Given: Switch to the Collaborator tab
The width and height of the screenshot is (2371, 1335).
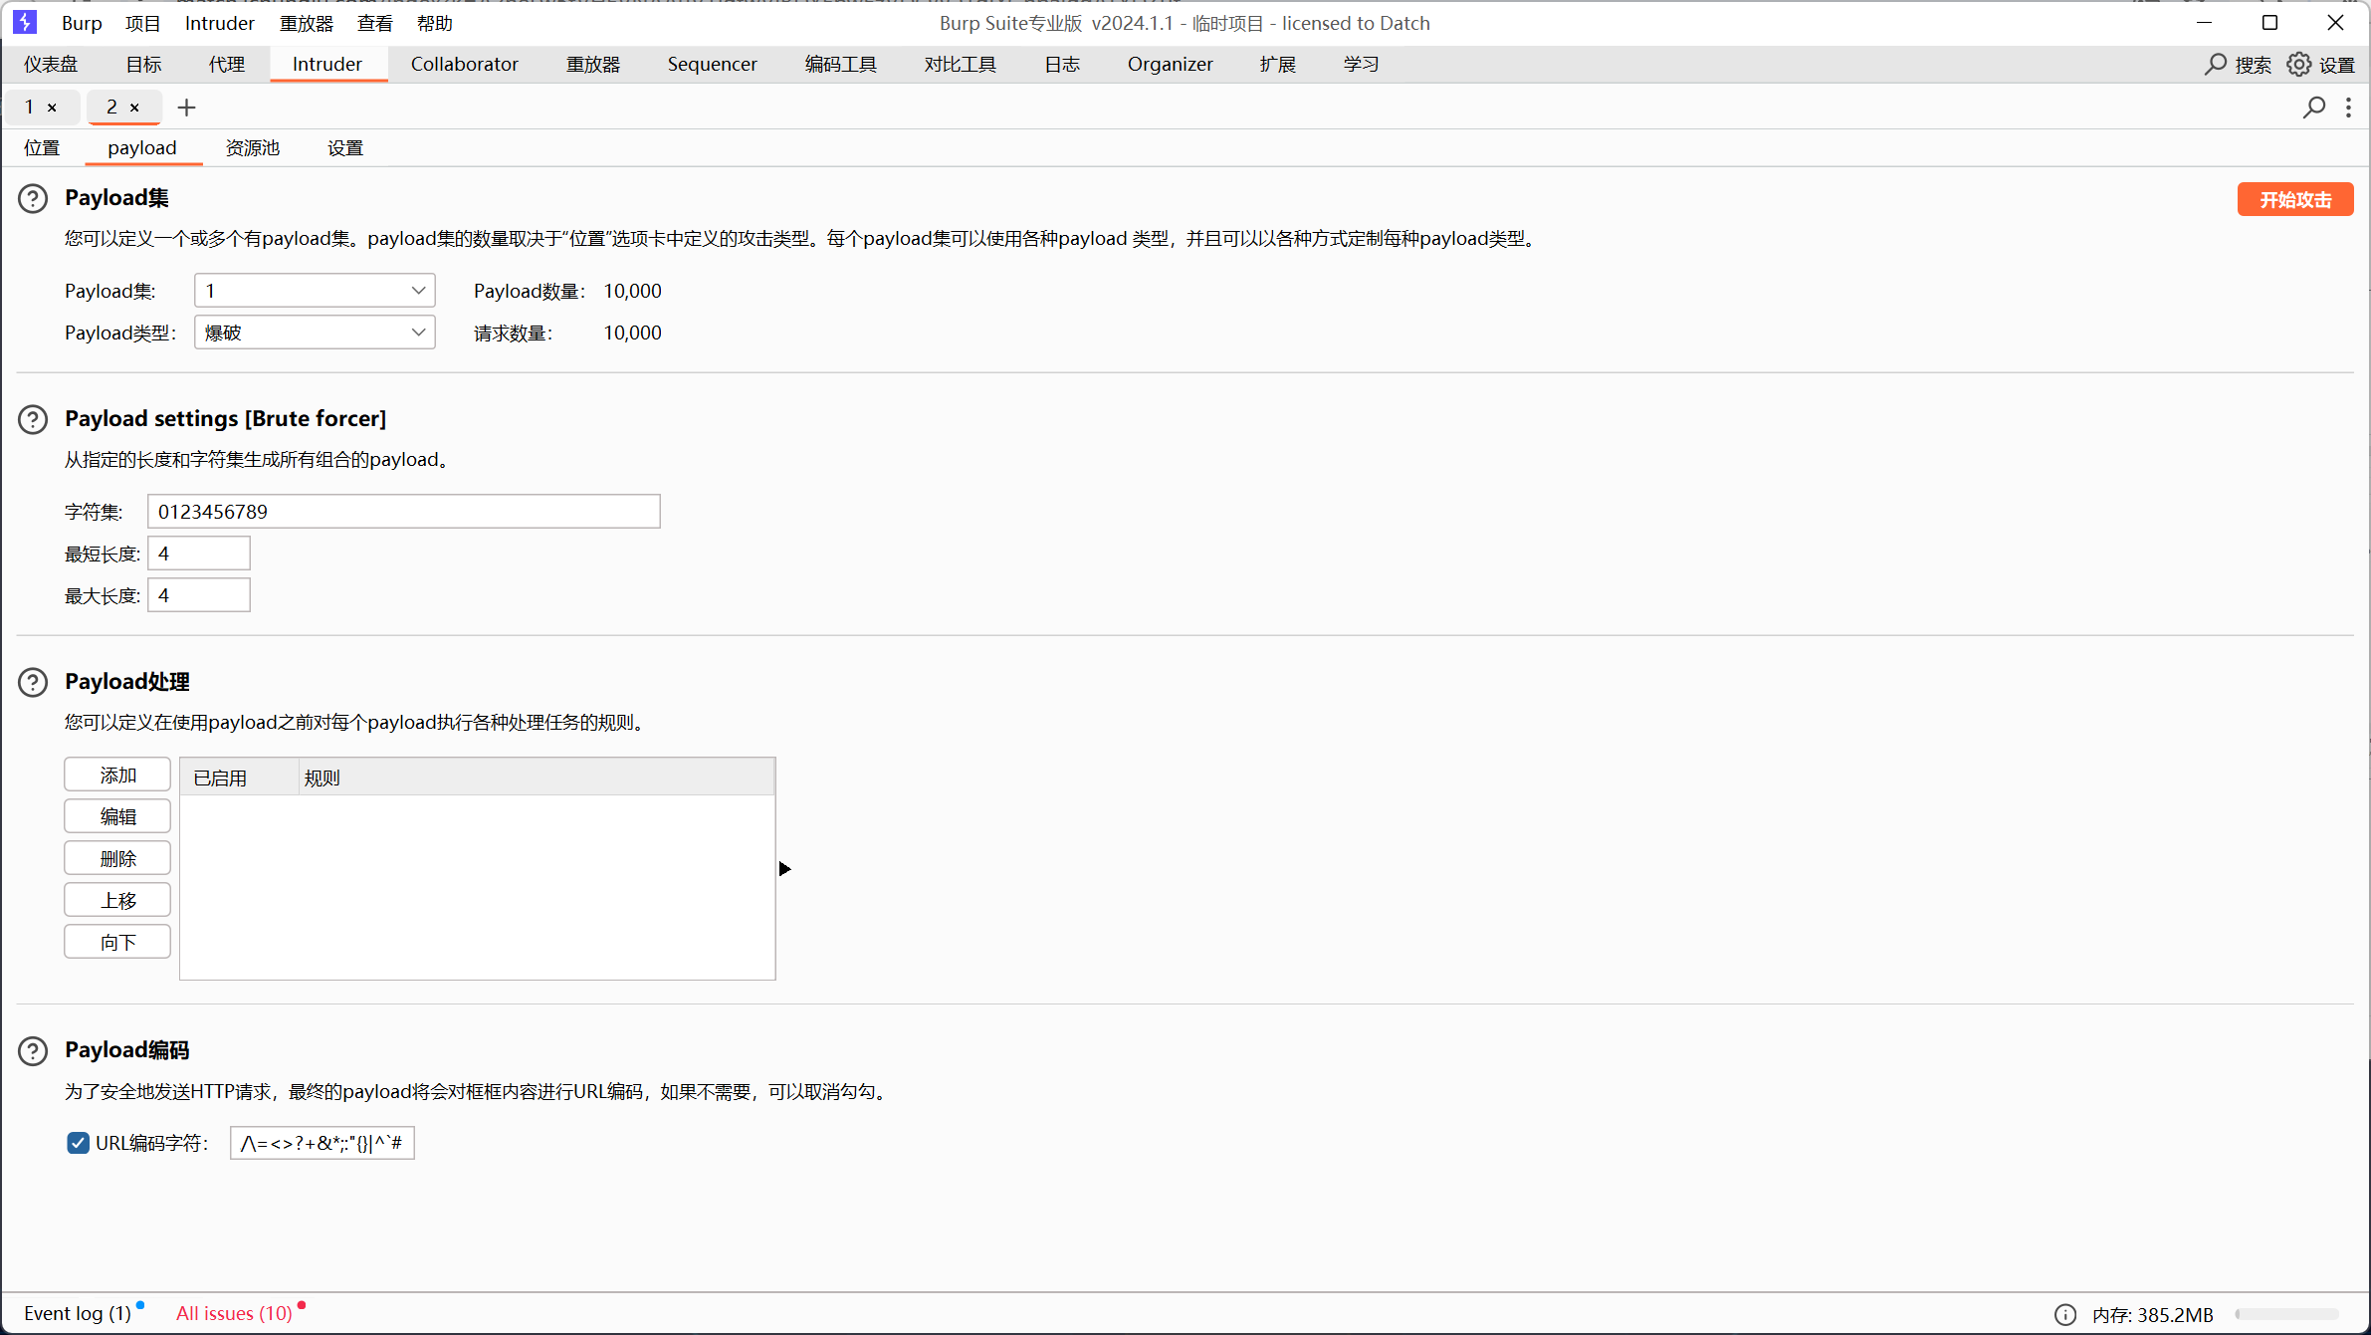Looking at the screenshot, I should tap(464, 64).
